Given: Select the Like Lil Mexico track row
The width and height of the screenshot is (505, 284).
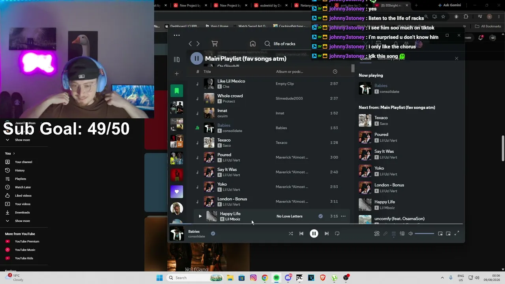Looking at the screenshot, I should click(x=272, y=84).
